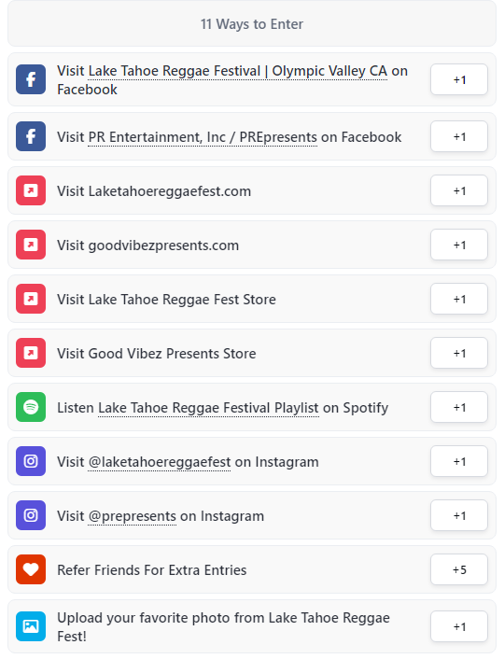Open the Lake Tahoe Reggae Festival Playlist link
This screenshot has width=504, height=659.
pos(208,408)
